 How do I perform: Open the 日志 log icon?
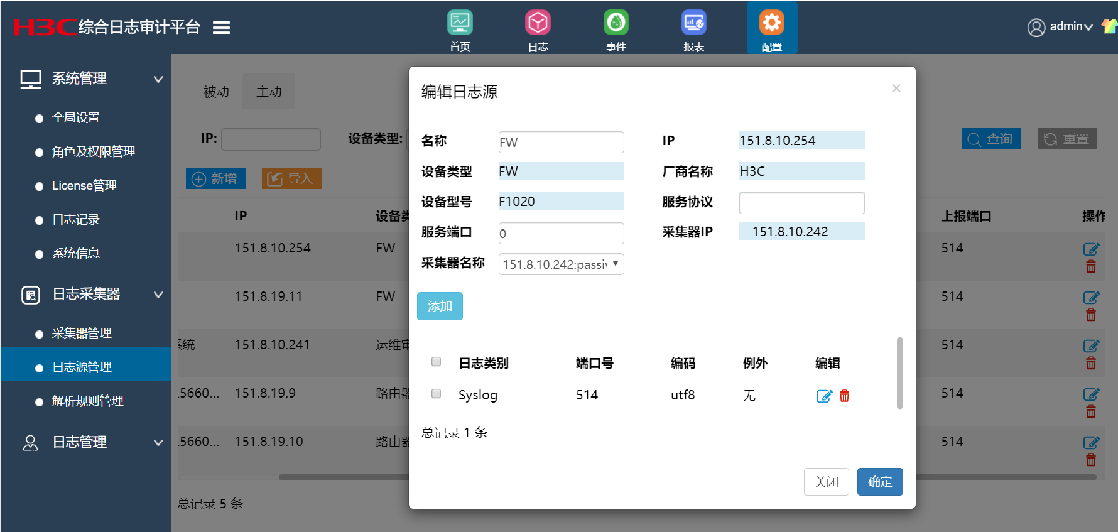point(538,23)
